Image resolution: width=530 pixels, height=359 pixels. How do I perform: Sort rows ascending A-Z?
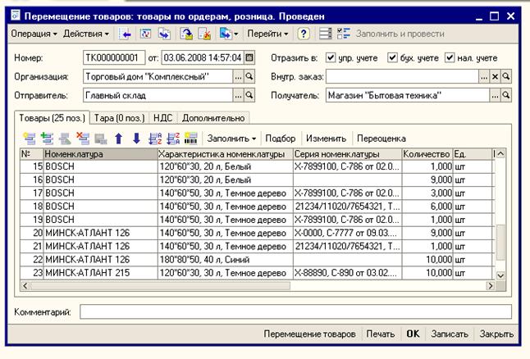(x=155, y=139)
